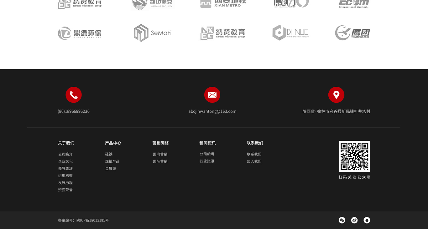This screenshot has width=428, height=229.
Task: Open the 新闻资讯 footer heading
Action: (208, 143)
